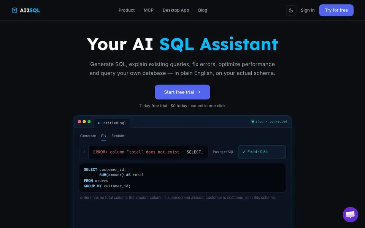
Task: Click Sign in
Action: (x=308, y=10)
